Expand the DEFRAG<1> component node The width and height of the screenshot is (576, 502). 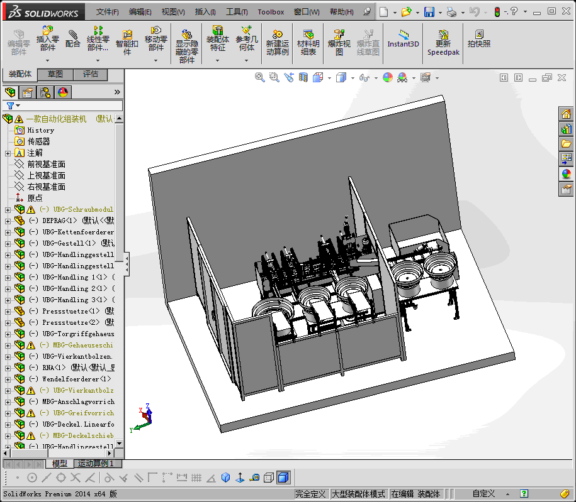pyautogui.click(x=8, y=221)
